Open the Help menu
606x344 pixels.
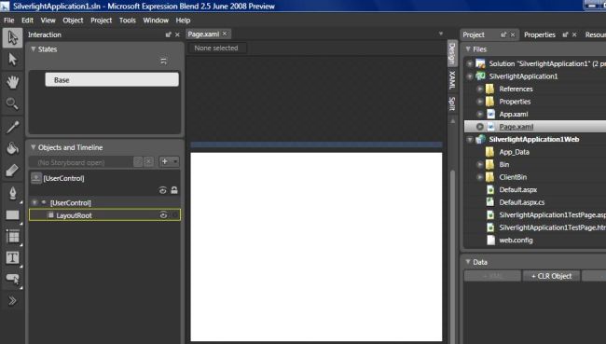tap(183, 21)
